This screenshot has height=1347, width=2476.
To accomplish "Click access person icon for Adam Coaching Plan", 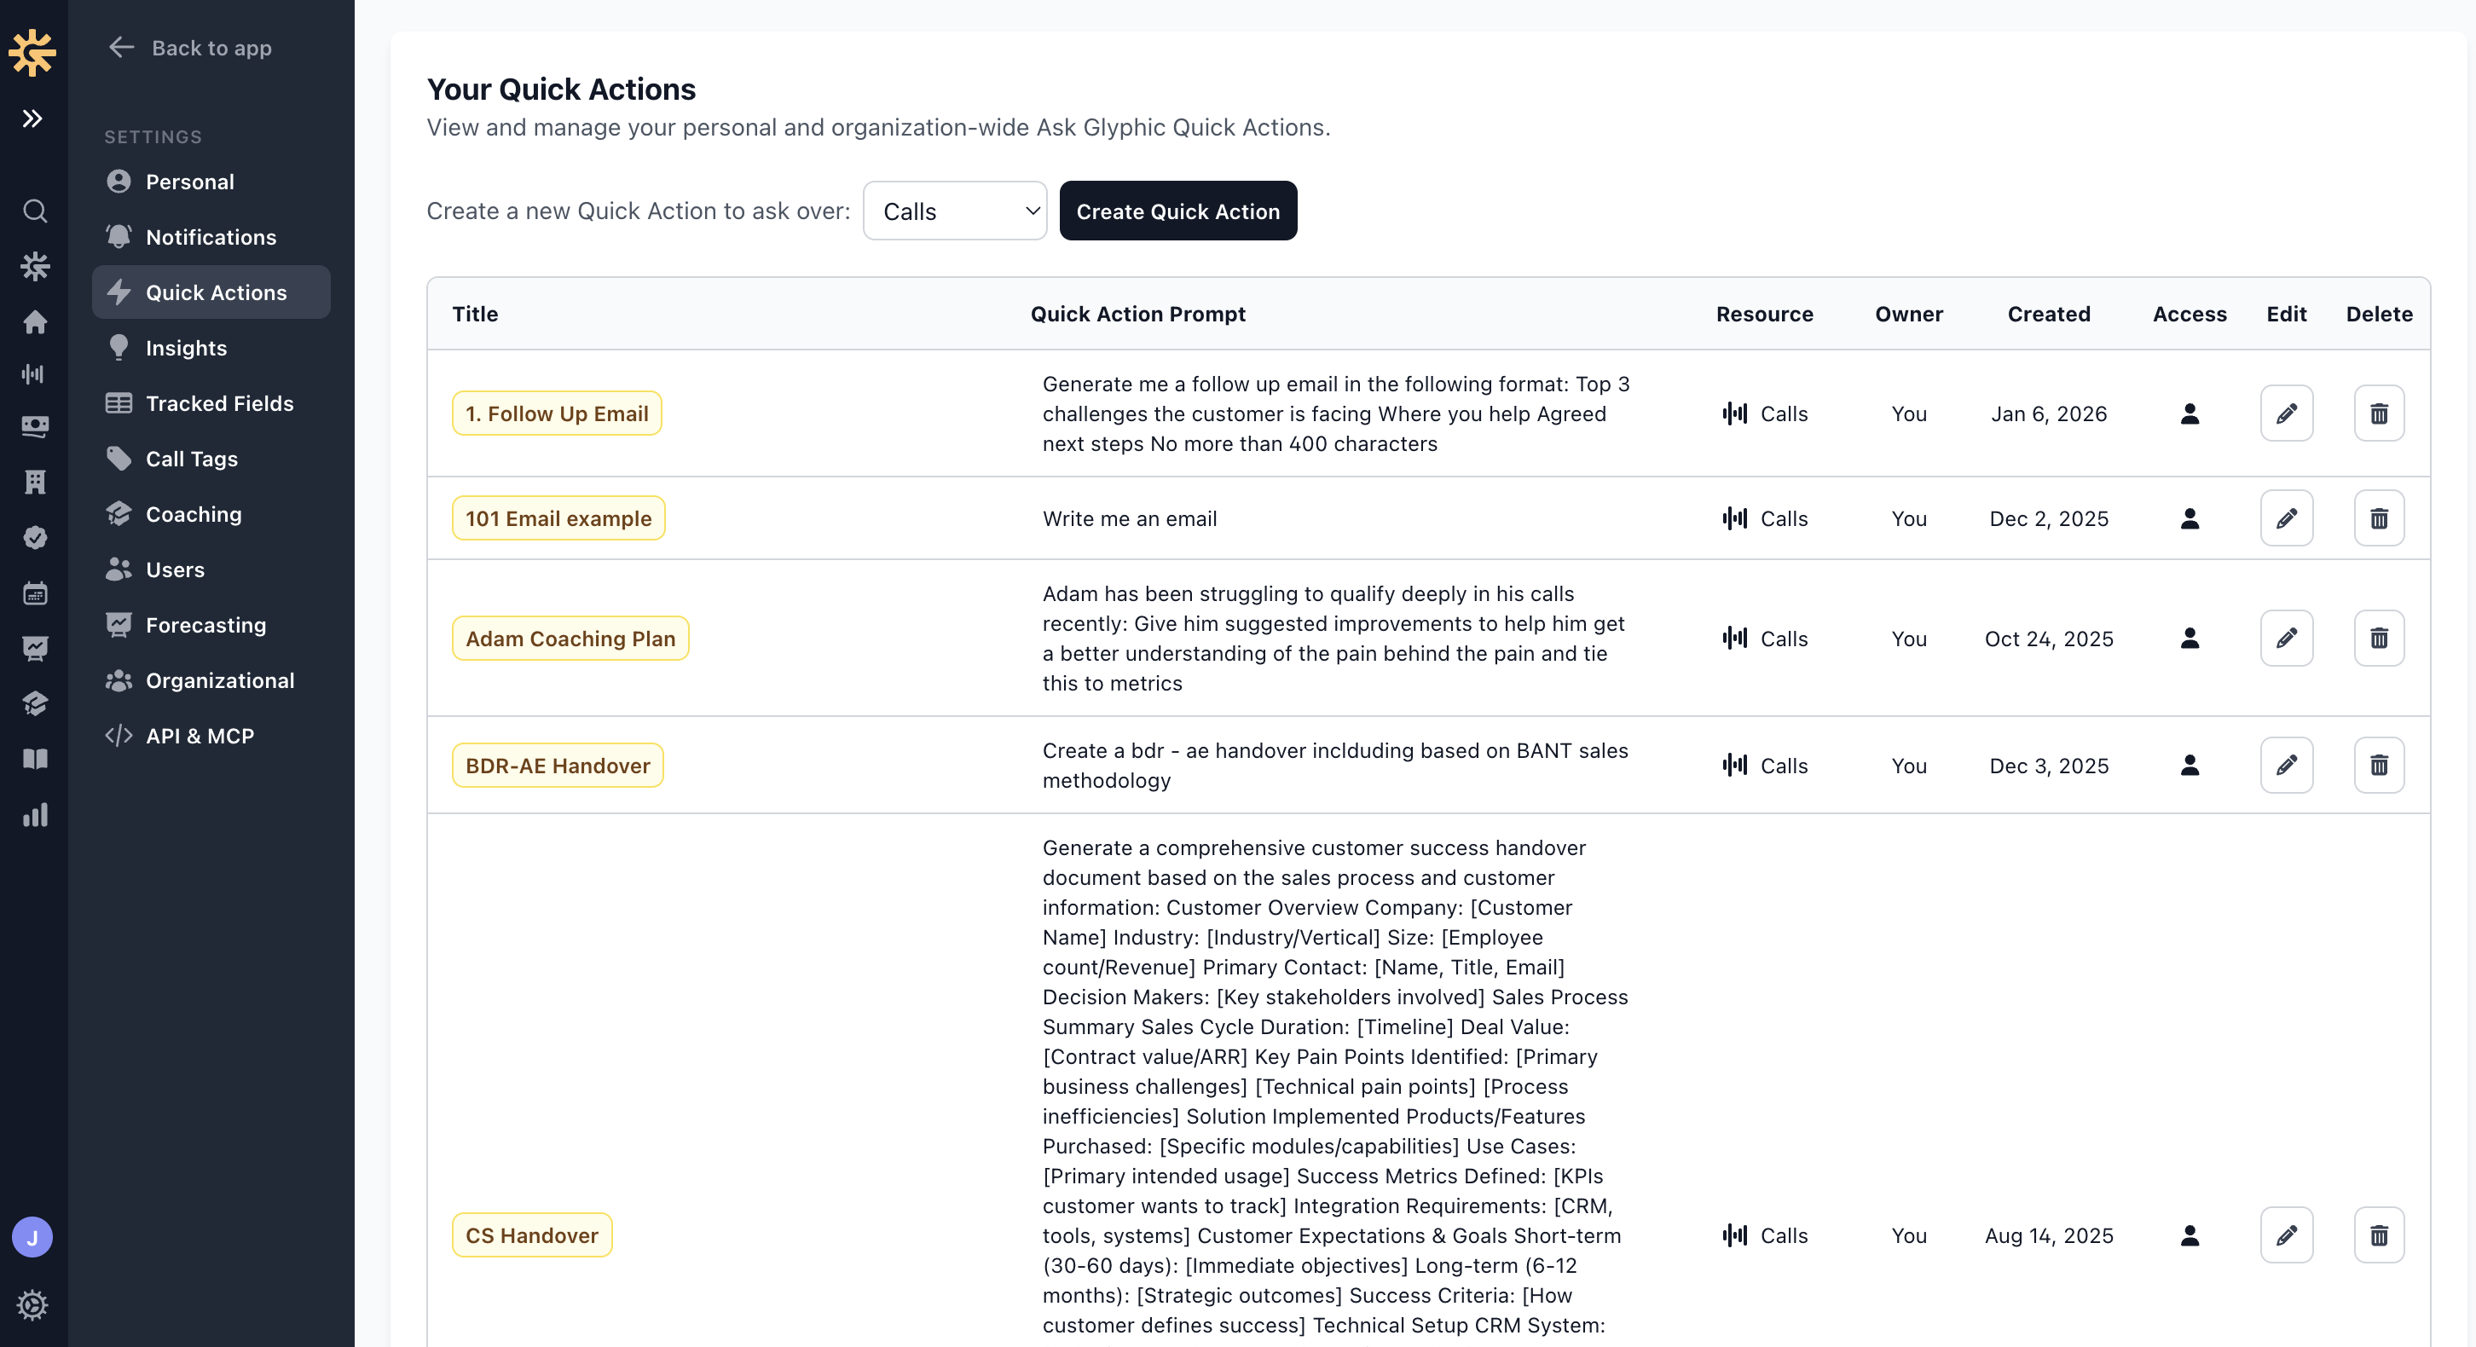I will click(x=2190, y=639).
